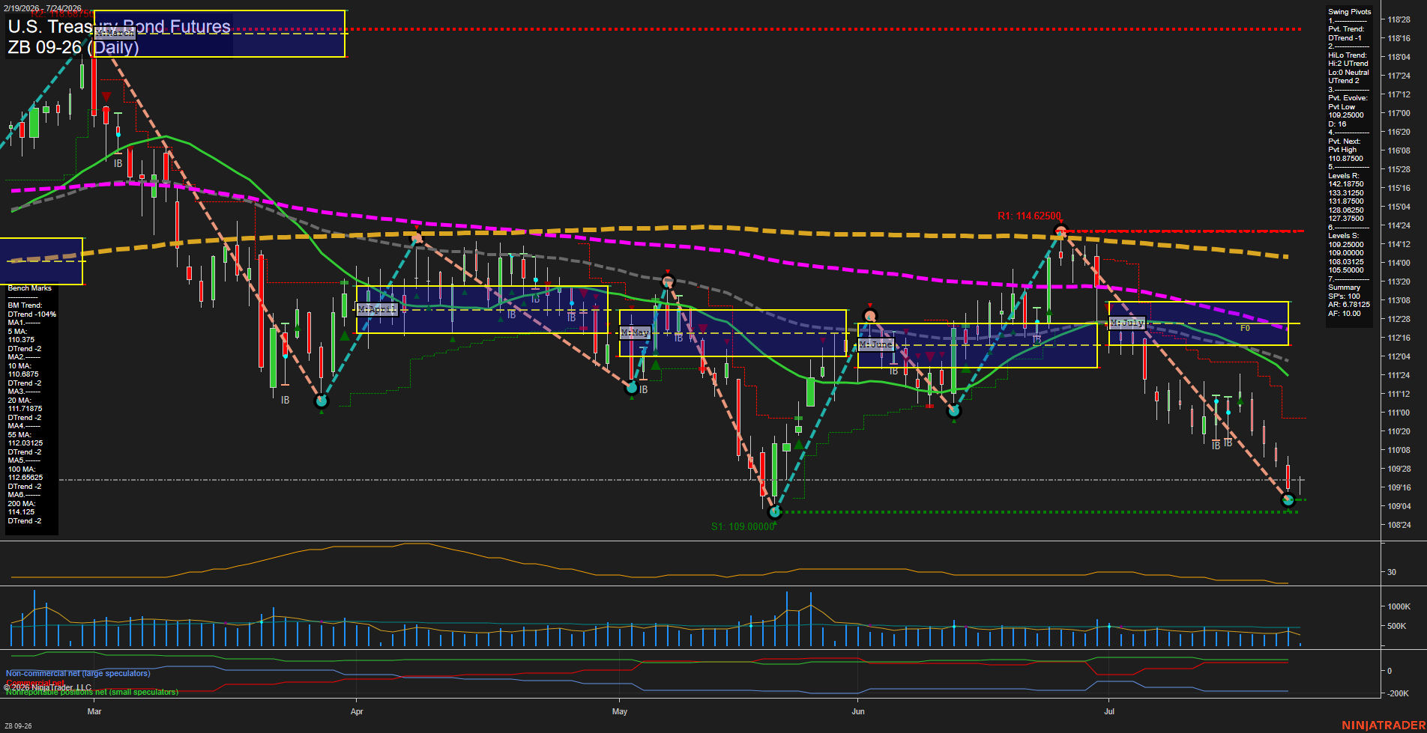1427x733 pixels.
Task: Click the -200K COT axis label
Action: tap(1399, 693)
